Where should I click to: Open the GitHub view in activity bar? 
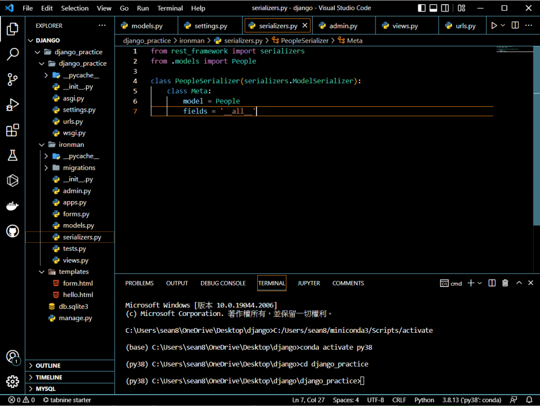[13, 231]
